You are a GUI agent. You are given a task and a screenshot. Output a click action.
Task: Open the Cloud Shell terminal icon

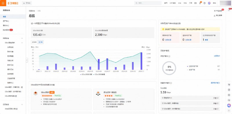(x=195, y=3)
